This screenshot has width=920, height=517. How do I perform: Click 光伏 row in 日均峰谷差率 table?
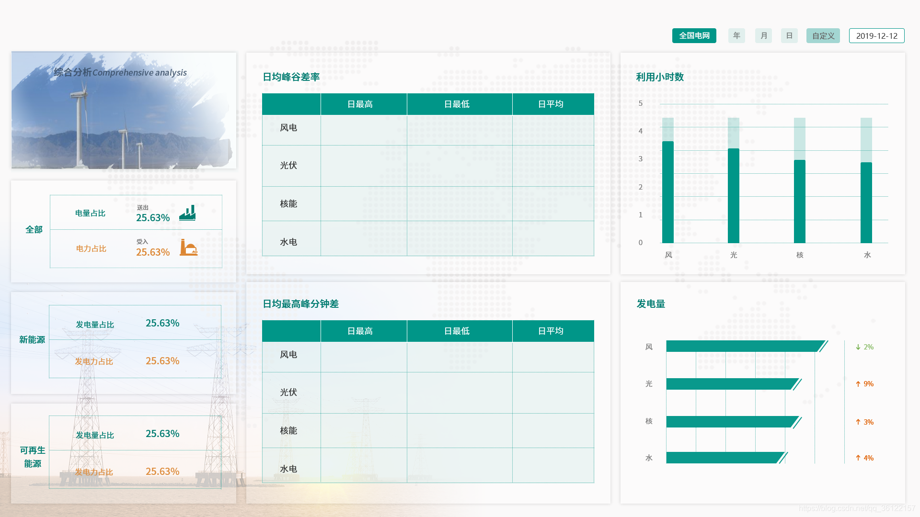click(x=428, y=166)
